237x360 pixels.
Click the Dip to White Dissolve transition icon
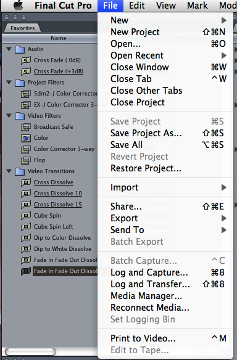point(26,249)
